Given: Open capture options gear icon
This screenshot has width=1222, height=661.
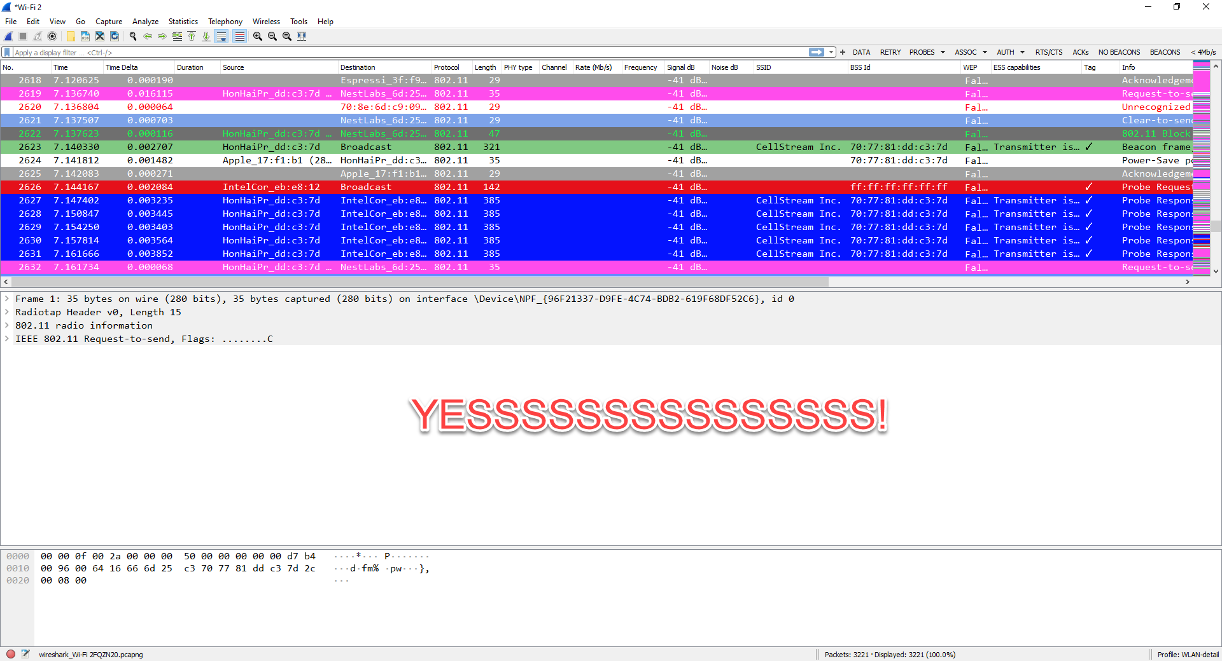Looking at the screenshot, I should coord(52,36).
